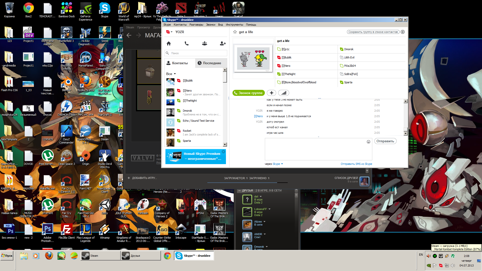Open Paint.NET desktop icon
The image size is (482, 271).
[x=86, y=182]
